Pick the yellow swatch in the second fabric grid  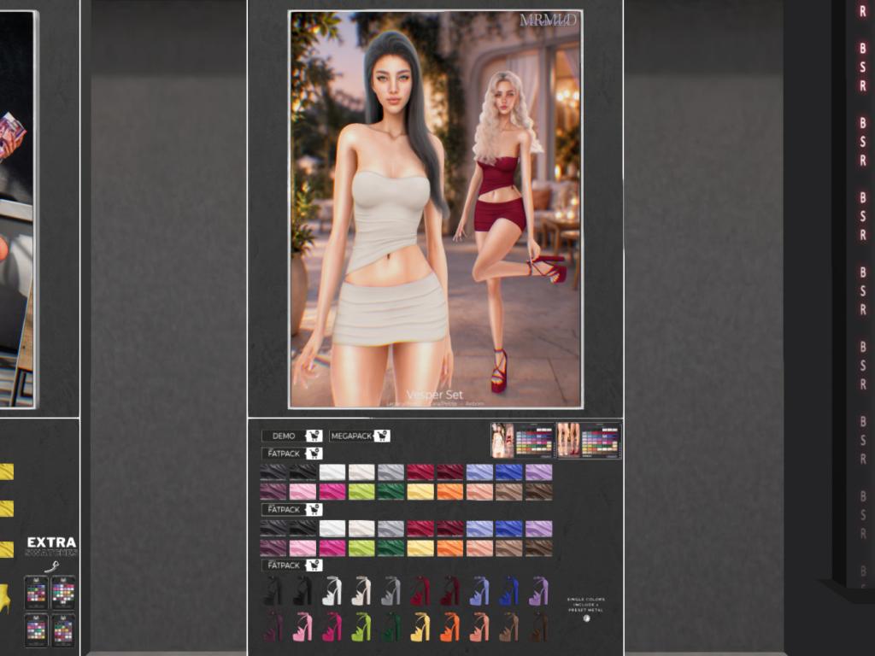point(420,548)
